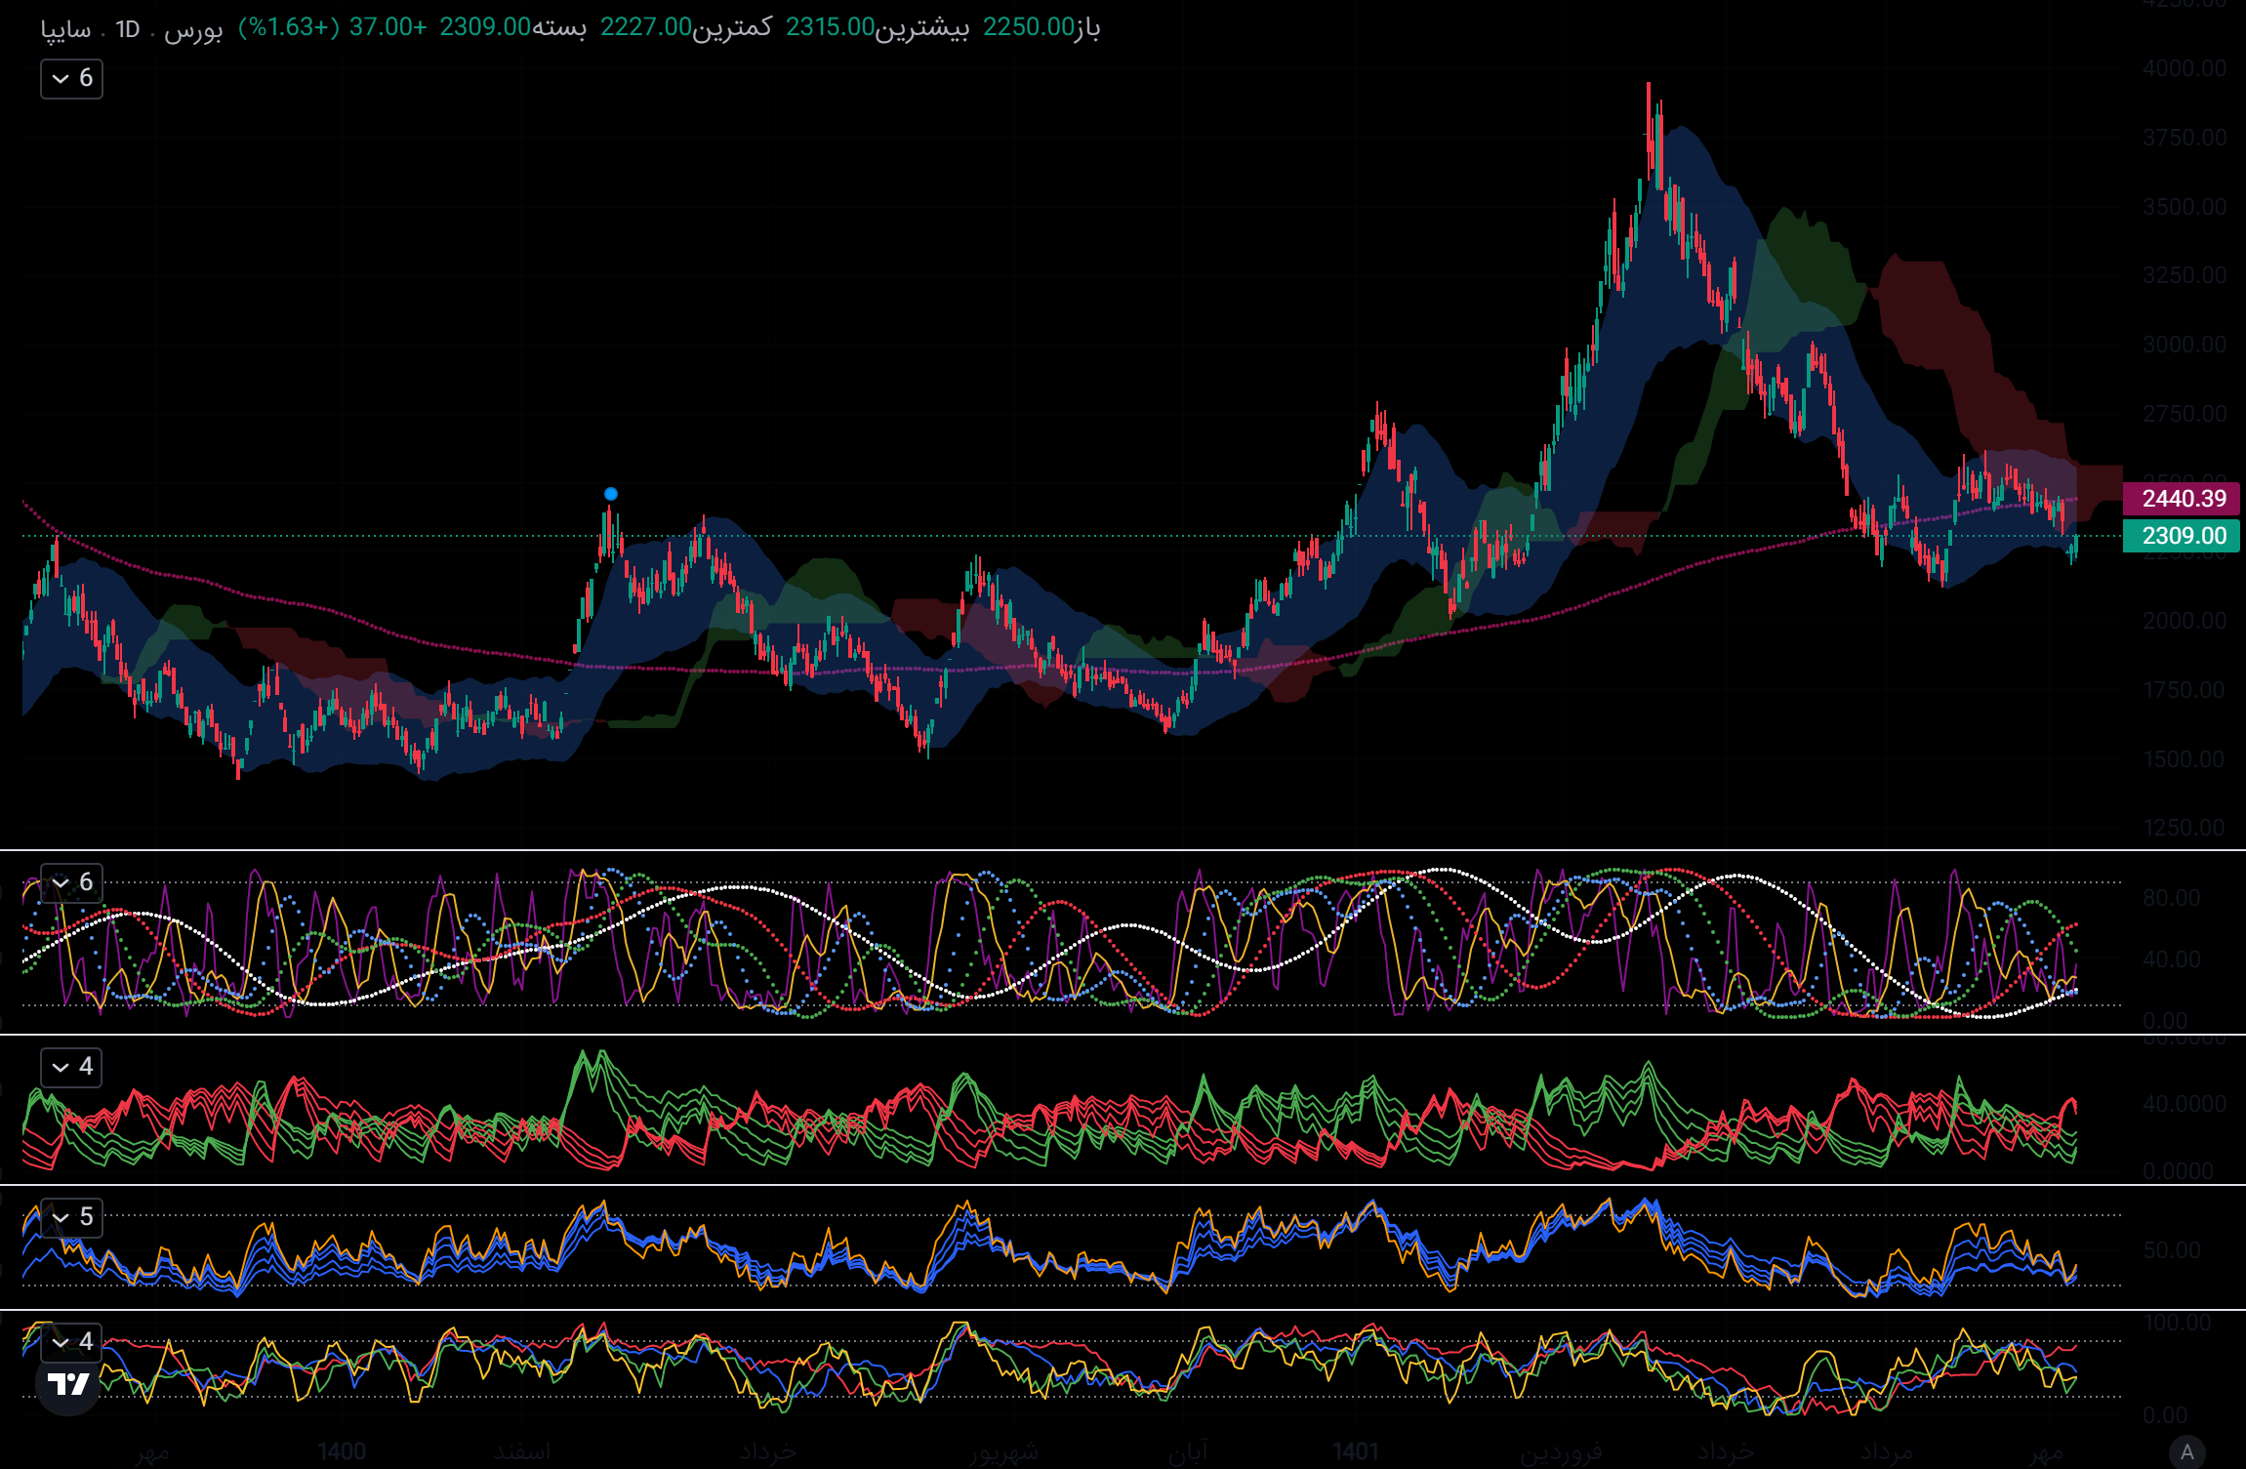Open the TradingView logo link

point(68,1384)
